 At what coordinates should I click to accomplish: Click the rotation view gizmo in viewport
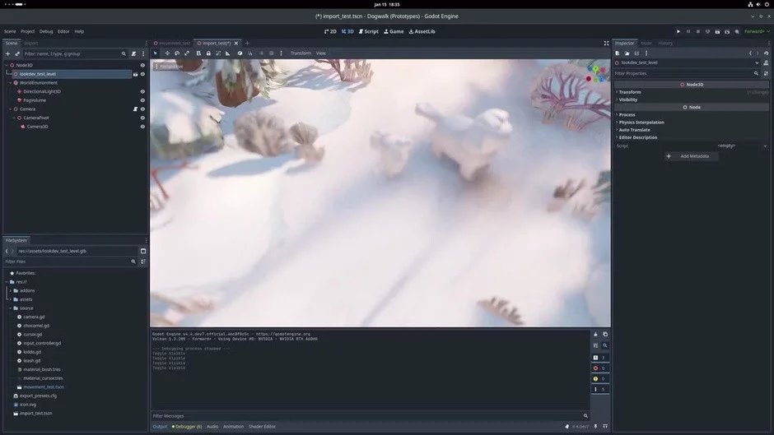pyautogui.click(x=595, y=73)
